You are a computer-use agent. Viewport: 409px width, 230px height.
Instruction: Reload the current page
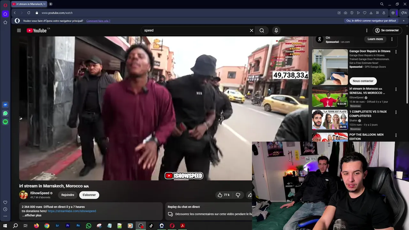[29, 13]
